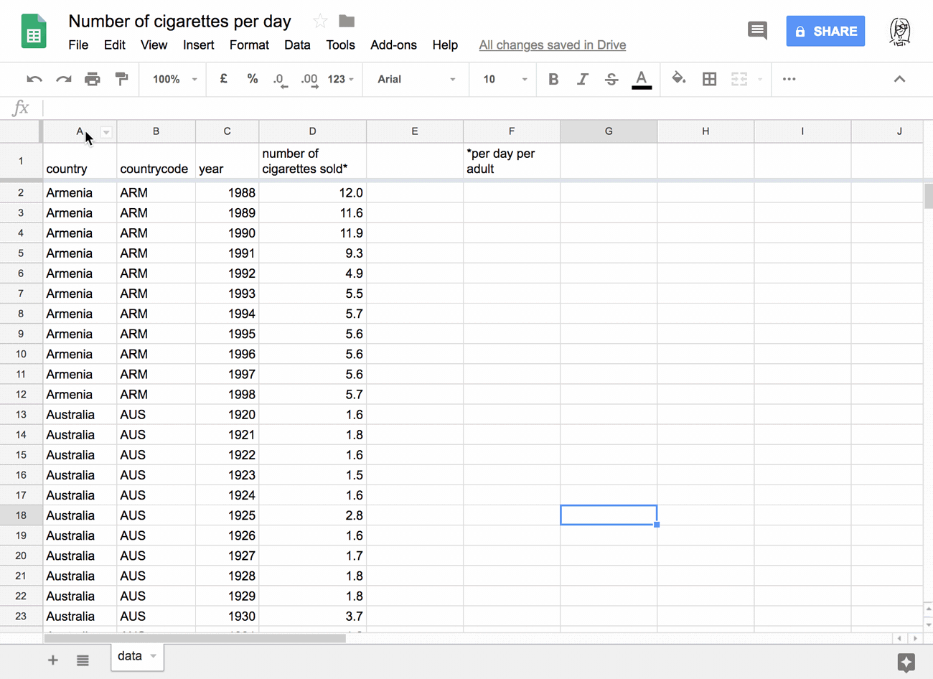
Task: Open the 123 number formats dropdown
Action: click(x=341, y=79)
